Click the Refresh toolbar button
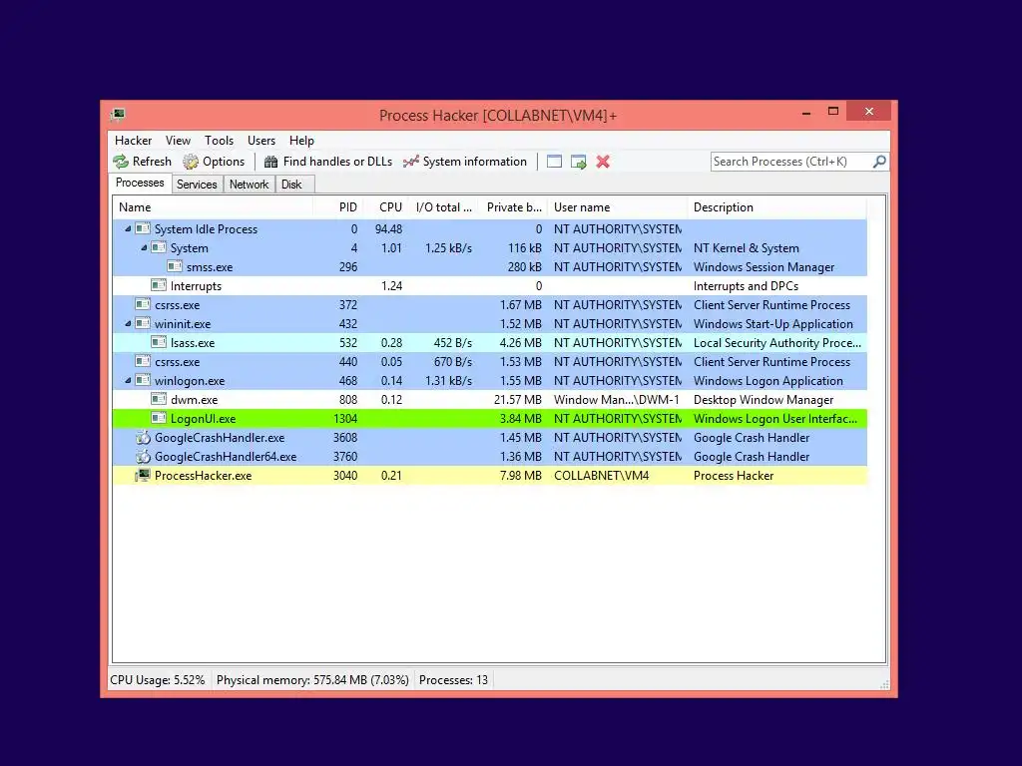Screen dimensions: 1022x766 pos(142,162)
